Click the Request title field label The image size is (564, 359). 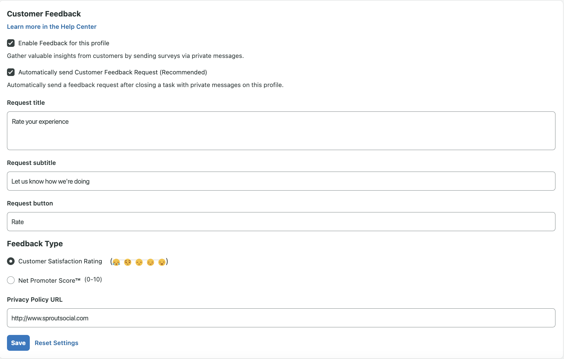[26, 103]
